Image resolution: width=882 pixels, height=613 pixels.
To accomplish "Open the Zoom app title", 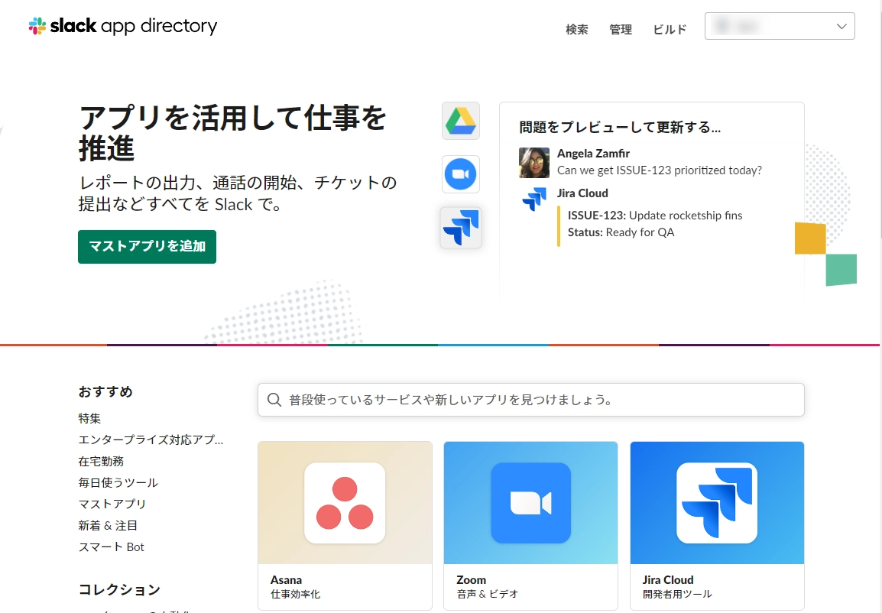I will pos(472,580).
